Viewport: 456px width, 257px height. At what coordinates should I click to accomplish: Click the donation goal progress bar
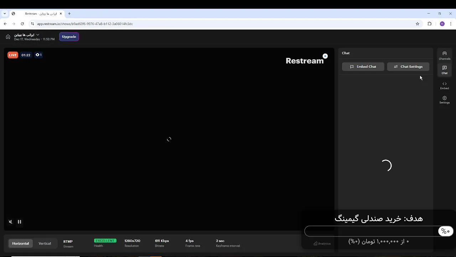[379, 231]
